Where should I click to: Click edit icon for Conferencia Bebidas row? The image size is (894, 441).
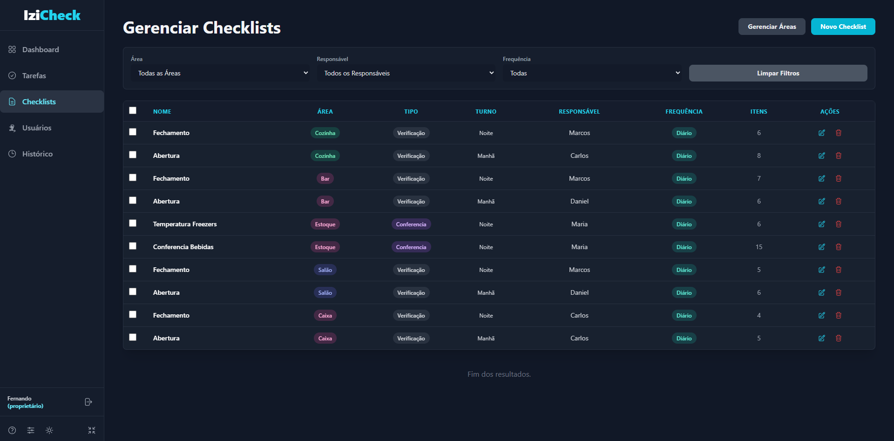(822, 247)
